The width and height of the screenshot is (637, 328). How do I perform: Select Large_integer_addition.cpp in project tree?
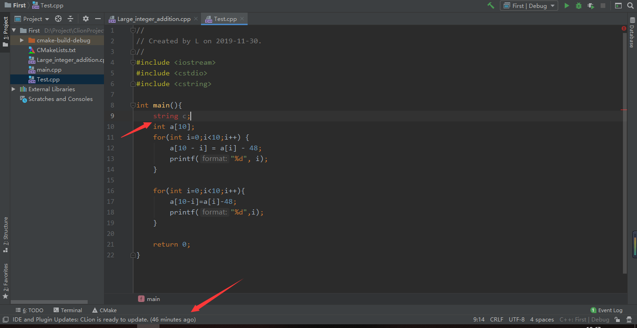tap(70, 60)
